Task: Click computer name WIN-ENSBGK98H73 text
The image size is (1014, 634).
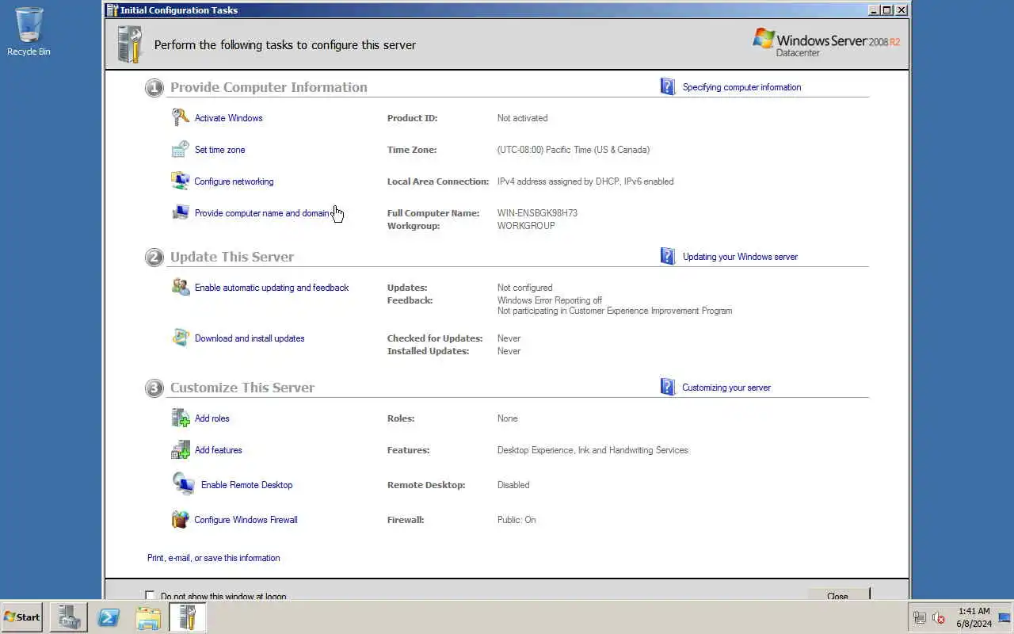Action: pyautogui.click(x=537, y=213)
